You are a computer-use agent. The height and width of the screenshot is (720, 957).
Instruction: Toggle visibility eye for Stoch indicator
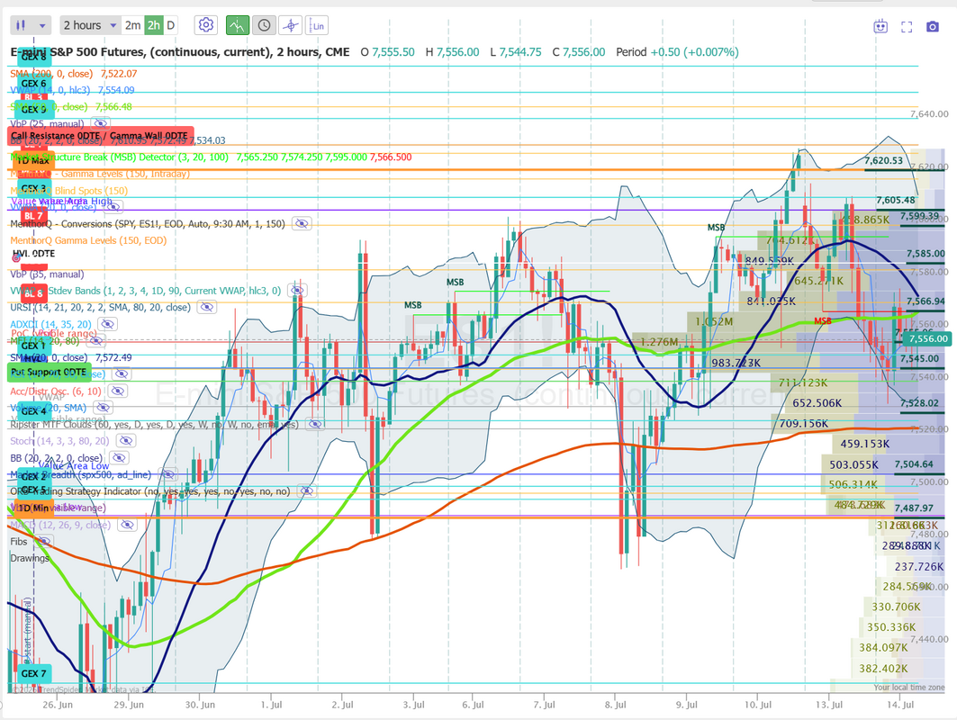click(x=125, y=440)
